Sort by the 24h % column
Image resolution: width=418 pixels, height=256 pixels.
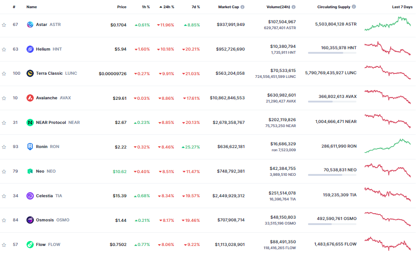point(167,7)
